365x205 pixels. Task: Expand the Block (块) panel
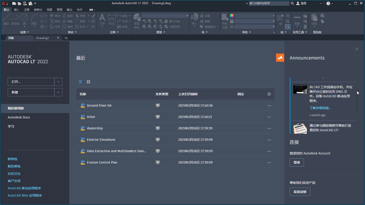coord(205,32)
